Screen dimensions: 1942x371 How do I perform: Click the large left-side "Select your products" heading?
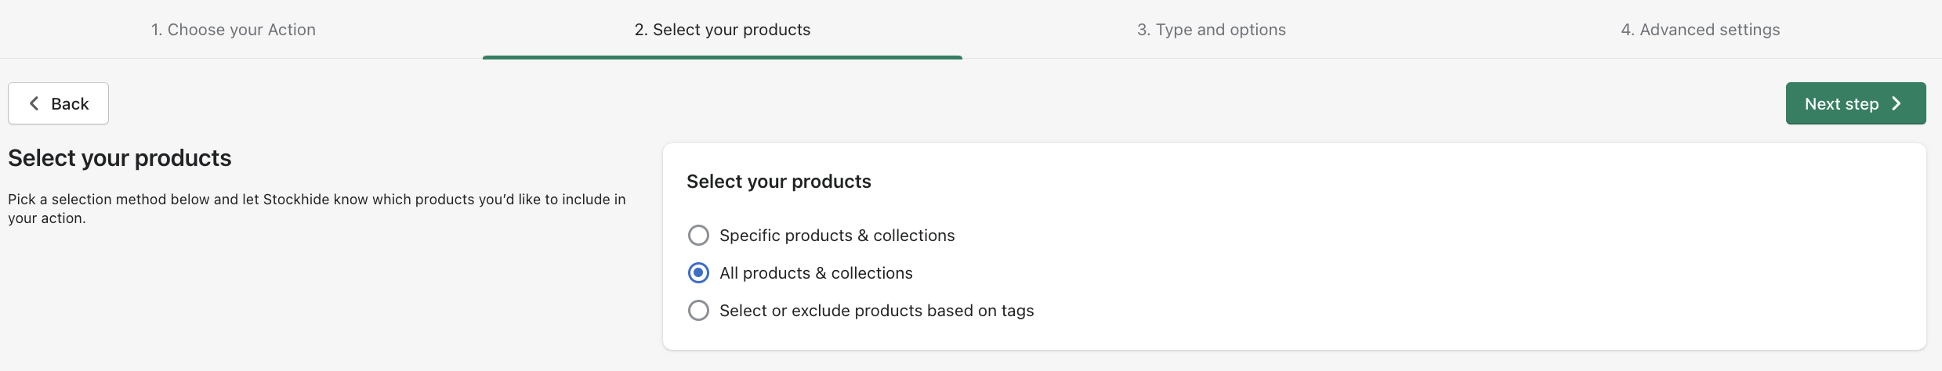[x=120, y=158]
